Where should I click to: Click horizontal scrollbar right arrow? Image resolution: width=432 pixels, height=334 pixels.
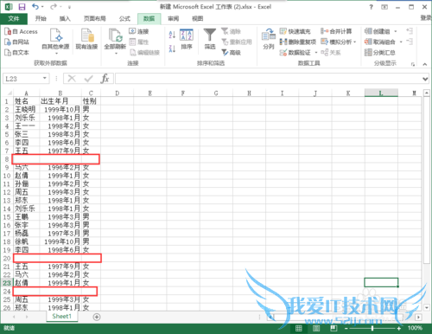click(x=418, y=317)
